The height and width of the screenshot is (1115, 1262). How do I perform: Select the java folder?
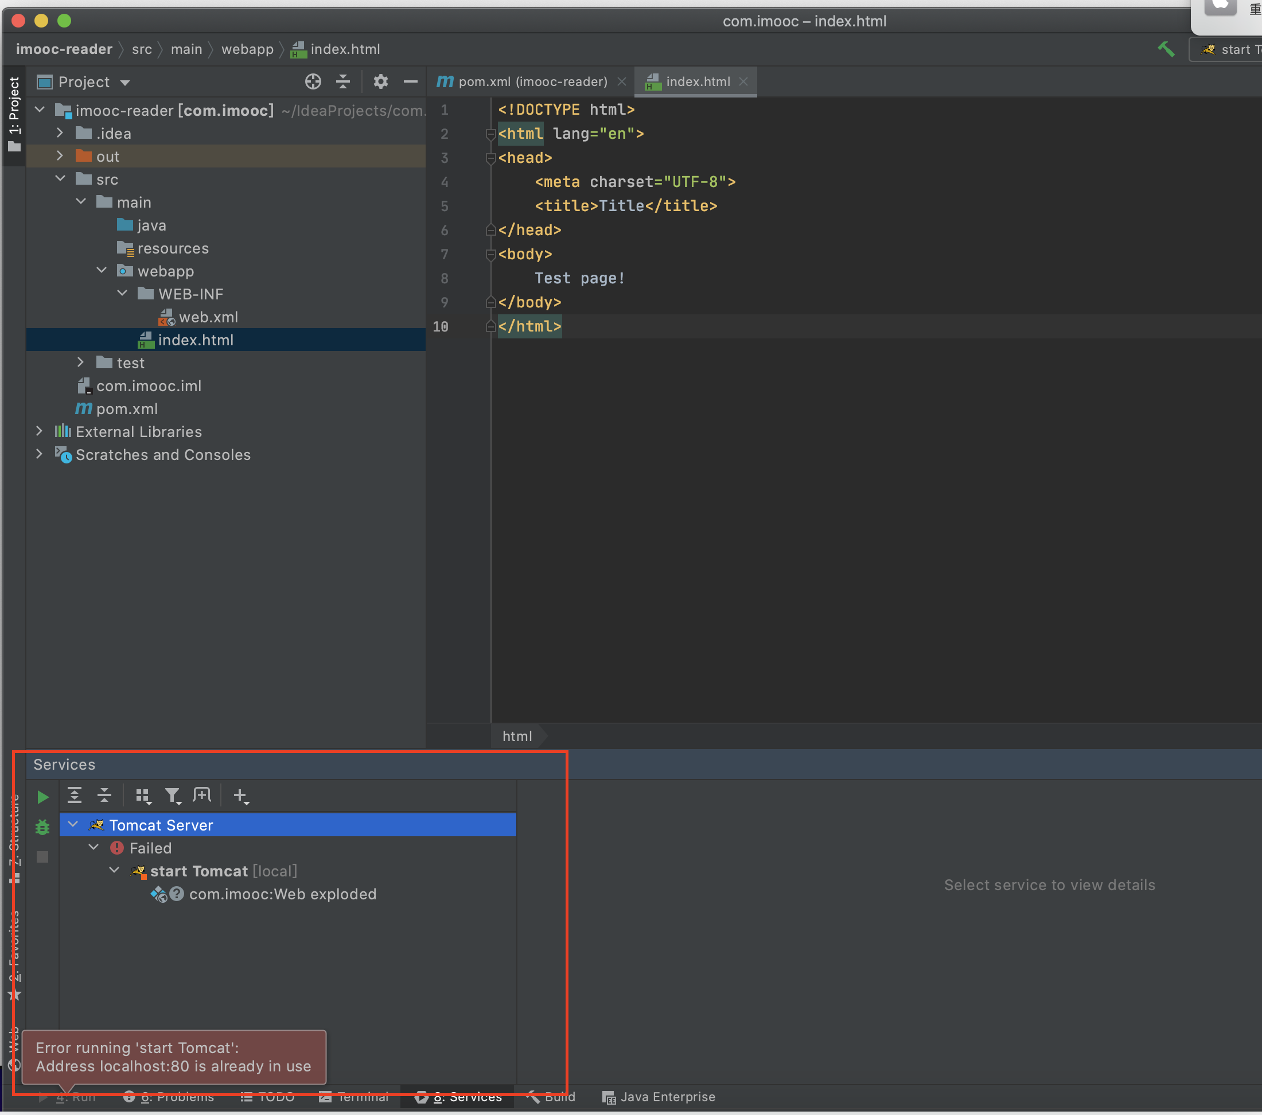[142, 225]
